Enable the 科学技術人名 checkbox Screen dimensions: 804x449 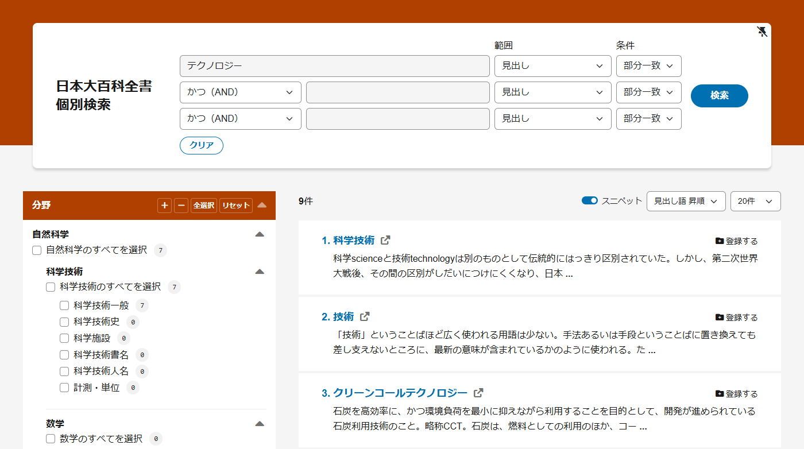pyautogui.click(x=64, y=371)
